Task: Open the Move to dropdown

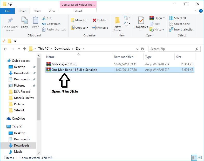Action: tap(80, 20)
